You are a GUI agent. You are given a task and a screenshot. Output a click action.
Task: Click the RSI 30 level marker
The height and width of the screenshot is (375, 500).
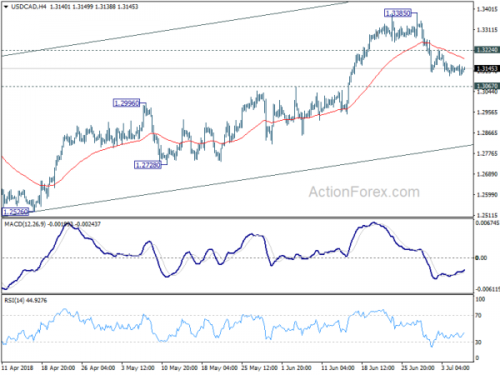tap(480, 342)
